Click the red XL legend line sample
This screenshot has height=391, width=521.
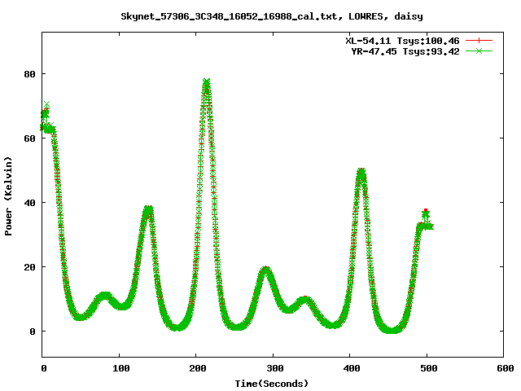point(479,41)
